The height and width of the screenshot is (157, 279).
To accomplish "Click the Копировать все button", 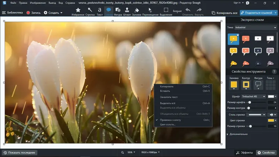I will 225,13.
